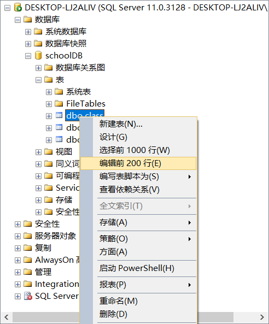
Task: Open 编写表脚本为(S) submenu
Action: (x=138, y=176)
